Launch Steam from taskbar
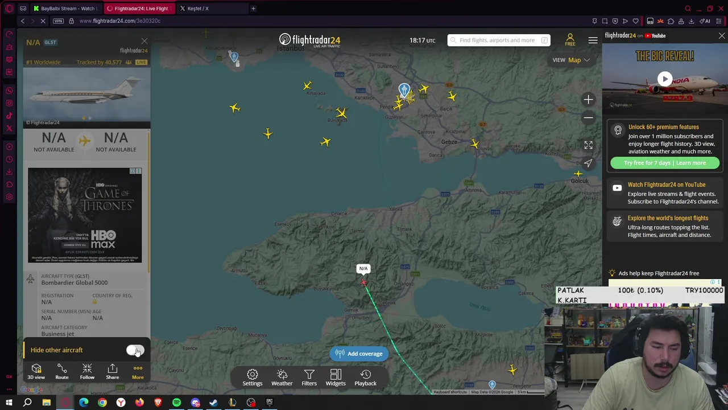 coord(213,403)
